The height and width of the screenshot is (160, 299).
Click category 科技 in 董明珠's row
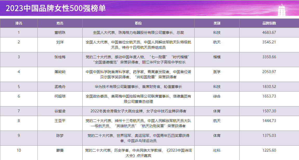(x=217, y=33)
